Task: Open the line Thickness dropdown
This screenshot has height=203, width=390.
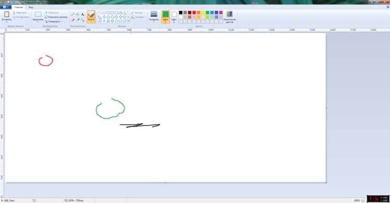Action: point(154,17)
